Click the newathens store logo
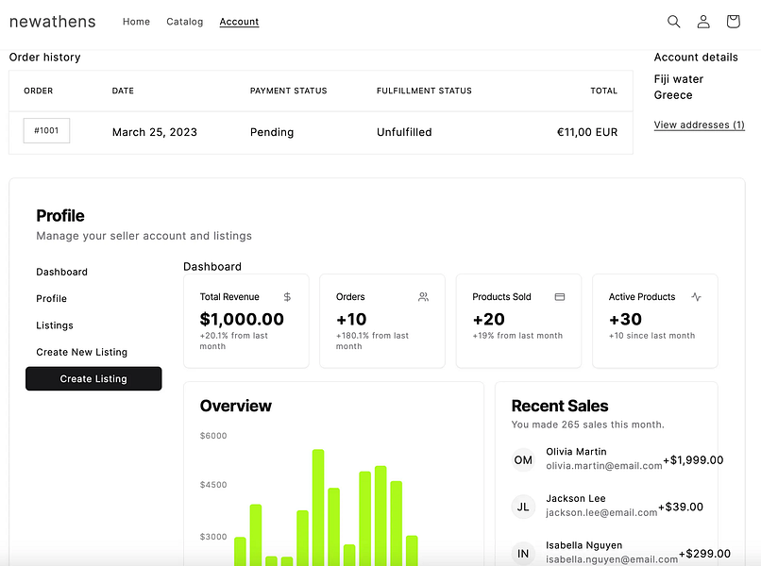 coord(53,22)
